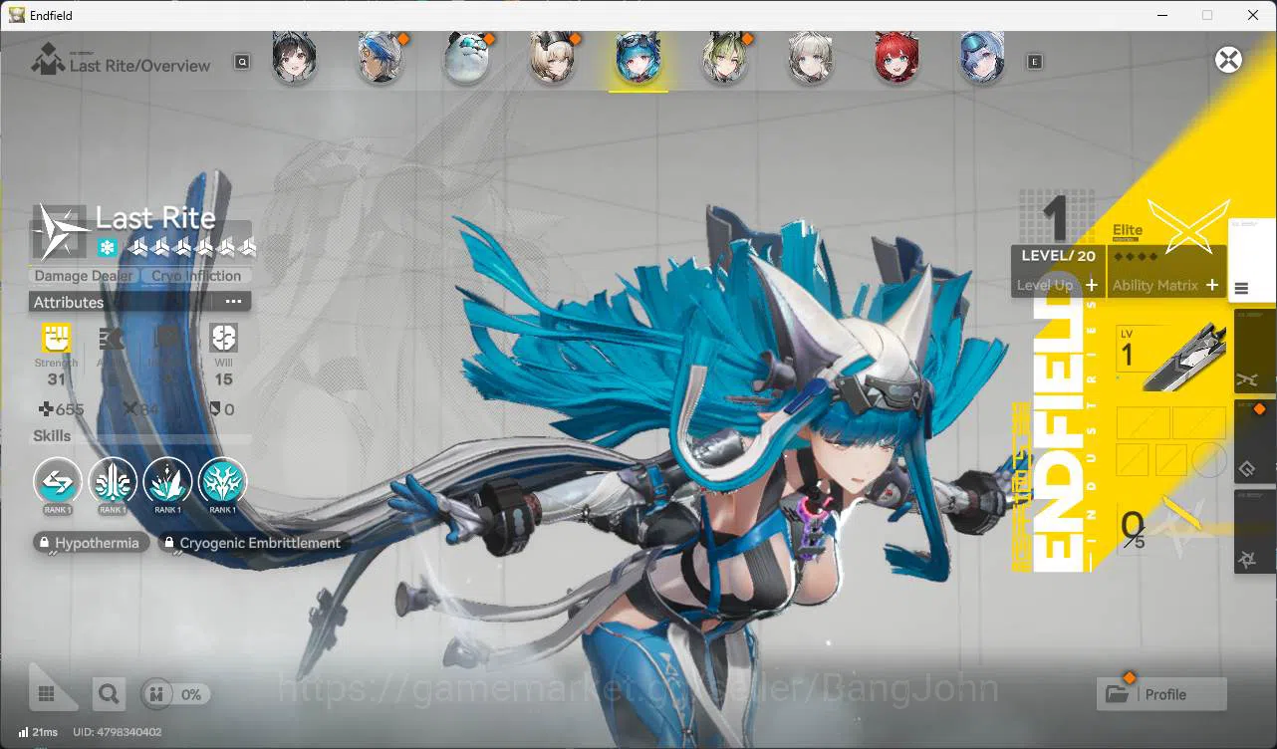Open the LV 1 weapon card
Screen dimensions: 1277x749
pyautogui.click(x=1170, y=358)
